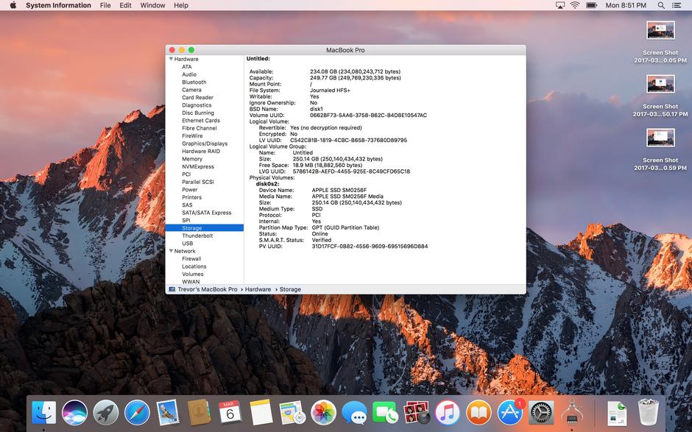The width and height of the screenshot is (692, 432).
Task: Click the Mon 8:51 PM clock
Action: pyautogui.click(x=626, y=5)
